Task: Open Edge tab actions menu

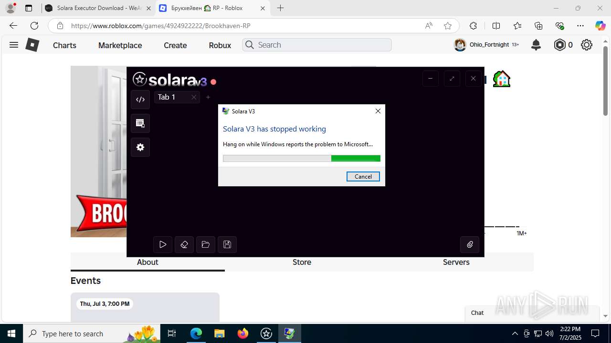Action: [x=29, y=8]
